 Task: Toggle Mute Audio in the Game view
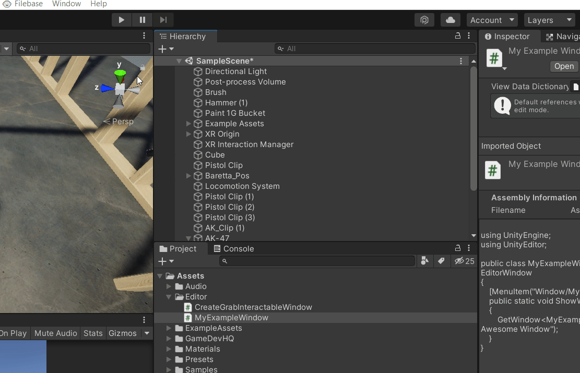click(x=55, y=333)
